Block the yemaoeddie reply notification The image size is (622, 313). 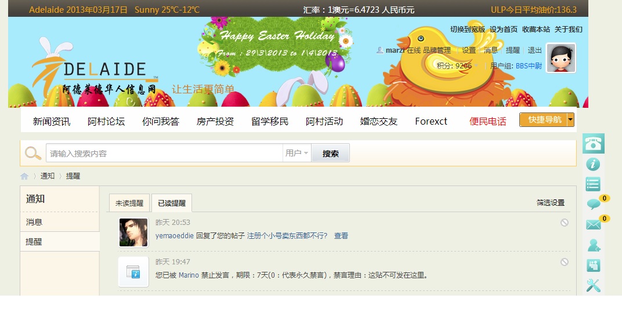[x=564, y=223]
